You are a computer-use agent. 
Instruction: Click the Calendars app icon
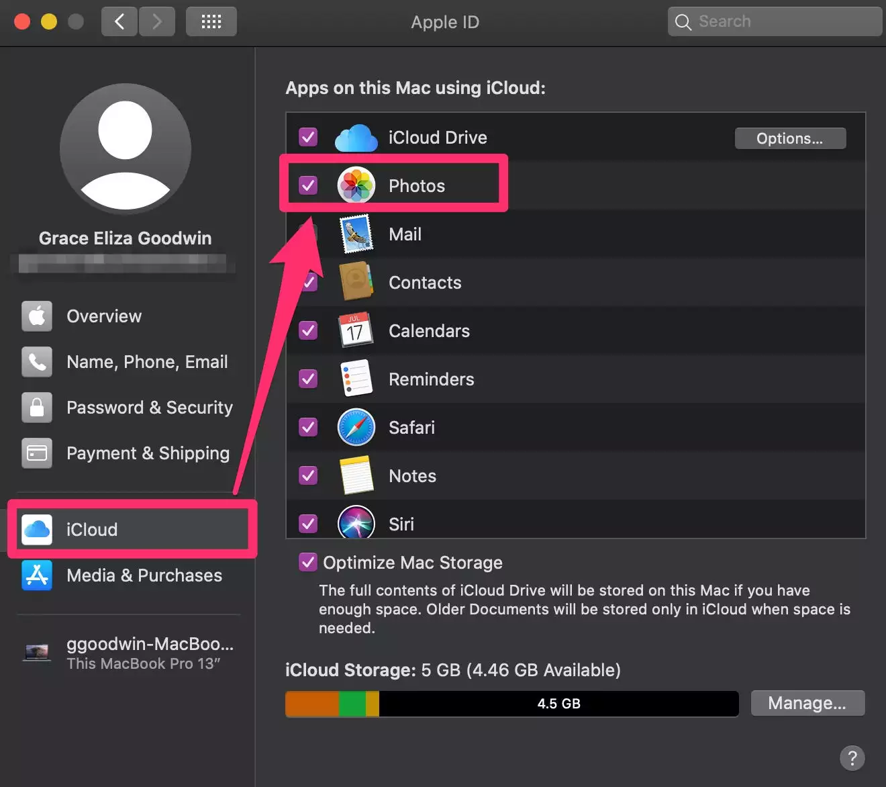(x=356, y=330)
